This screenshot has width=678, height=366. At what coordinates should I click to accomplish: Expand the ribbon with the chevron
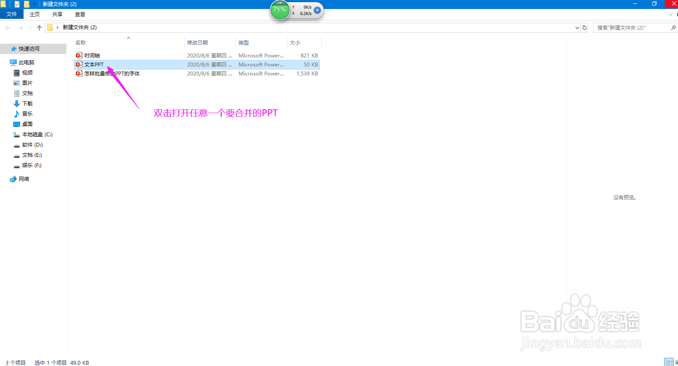coord(671,15)
